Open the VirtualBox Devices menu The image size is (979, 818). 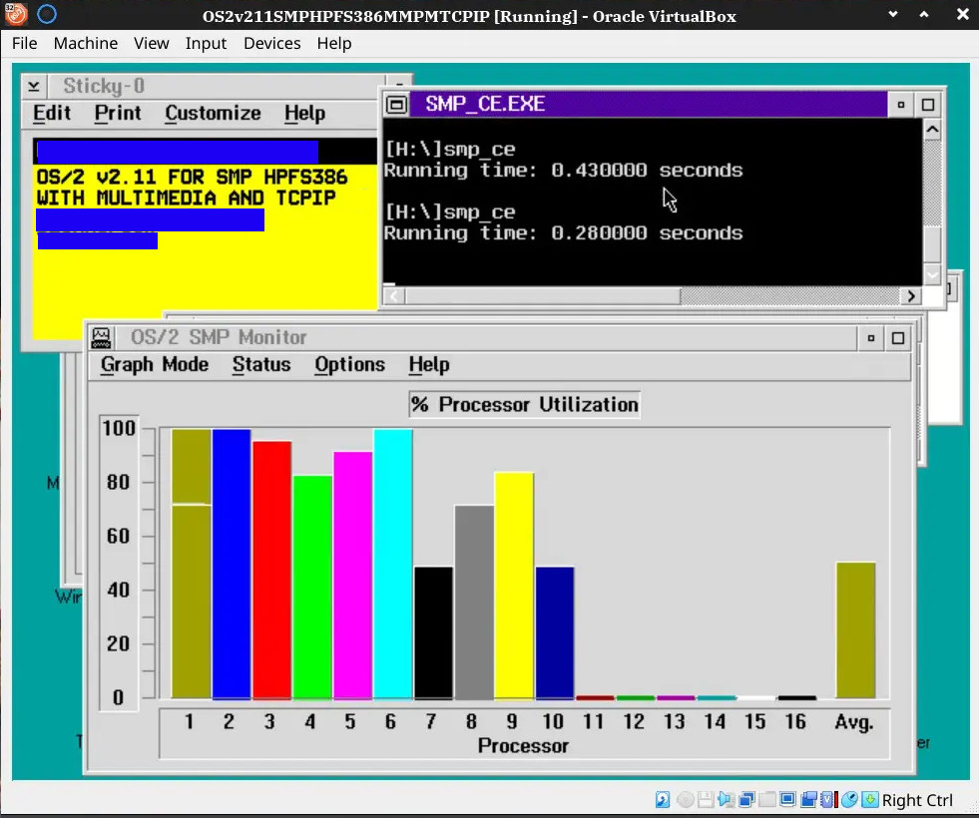271,43
